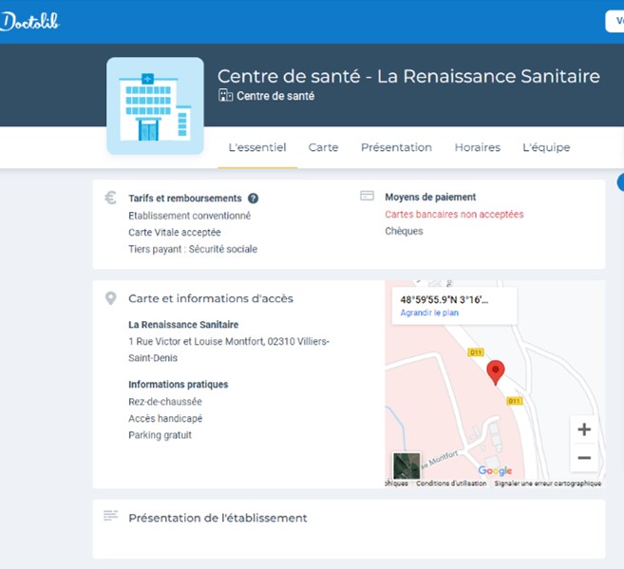Switch to the Carte tab

pyautogui.click(x=323, y=147)
